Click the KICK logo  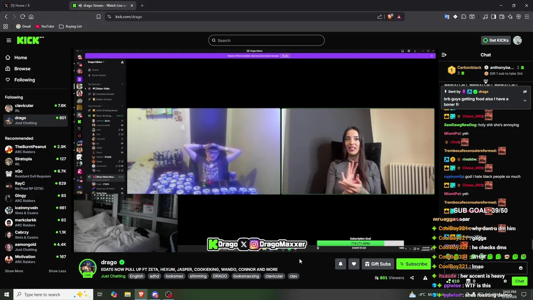pos(30,40)
